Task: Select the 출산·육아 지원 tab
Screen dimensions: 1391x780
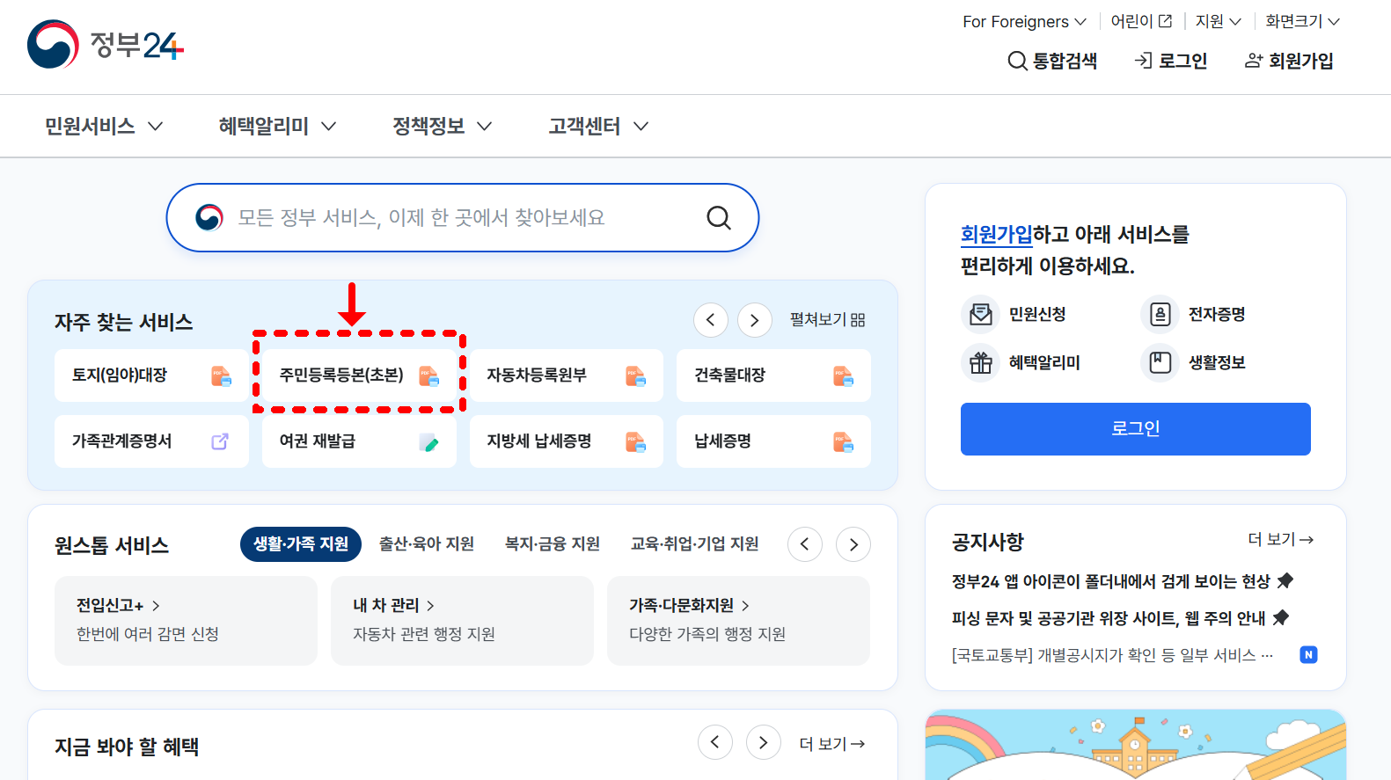Action: [x=427, y=544]
